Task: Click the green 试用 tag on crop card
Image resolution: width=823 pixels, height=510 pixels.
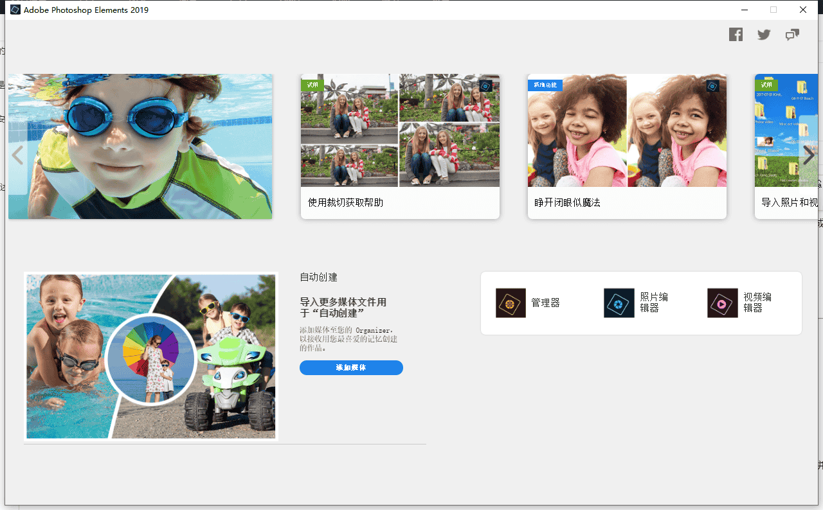Action: [x=312, y=85]
